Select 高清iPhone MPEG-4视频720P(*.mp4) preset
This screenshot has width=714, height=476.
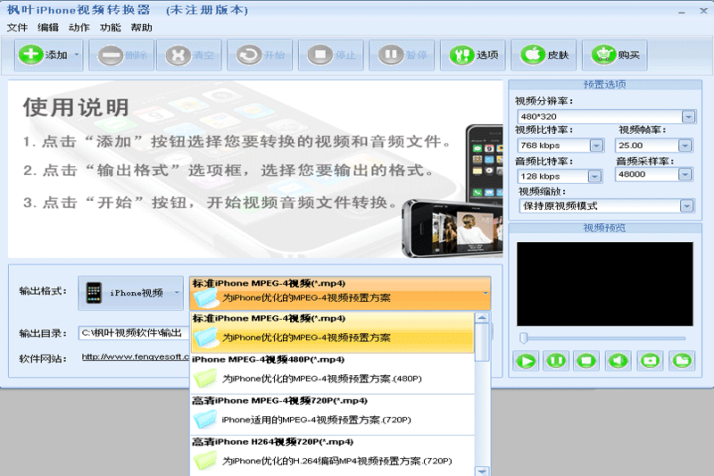tap(332, 414)
